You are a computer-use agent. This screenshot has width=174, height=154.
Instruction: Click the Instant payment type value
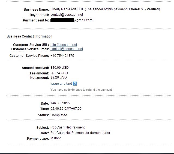point(55,138)
